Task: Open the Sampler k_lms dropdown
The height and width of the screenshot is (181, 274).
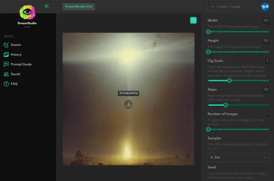Action: coord(238,157)
